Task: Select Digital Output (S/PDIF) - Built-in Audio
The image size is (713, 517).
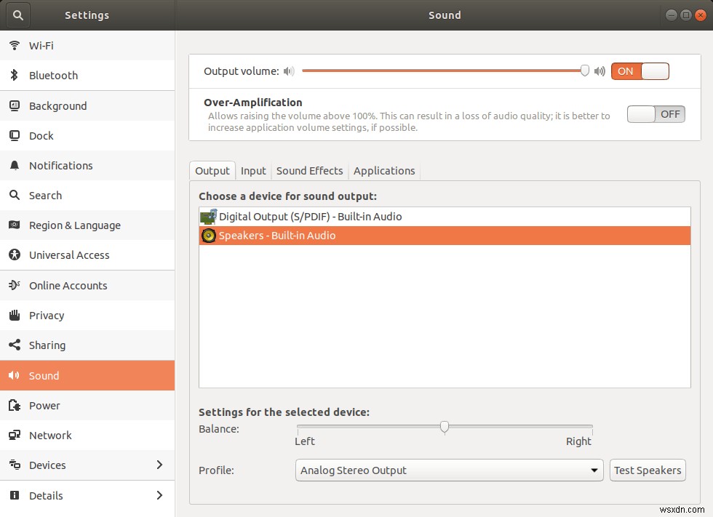Action: coord(444,216)
